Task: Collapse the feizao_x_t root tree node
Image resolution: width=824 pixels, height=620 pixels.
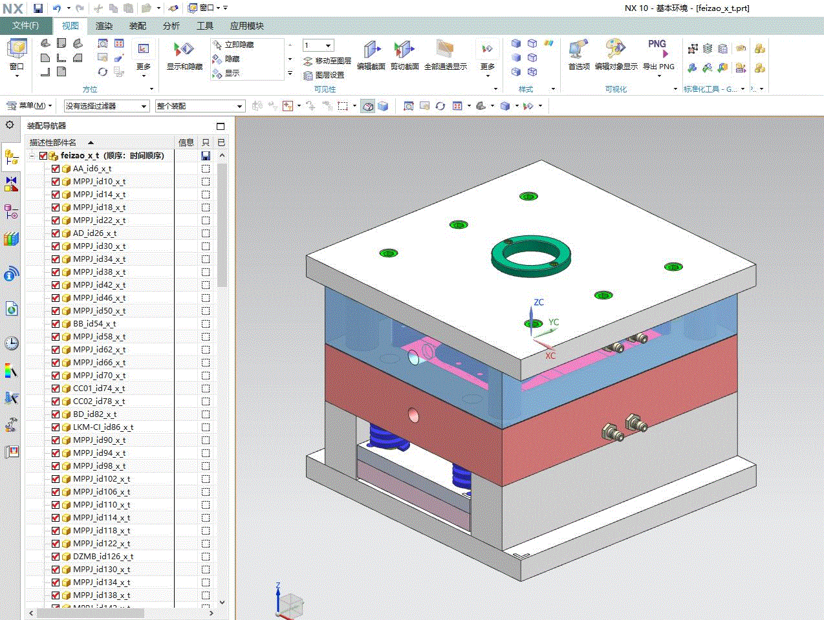Action: tap(32, 156)
